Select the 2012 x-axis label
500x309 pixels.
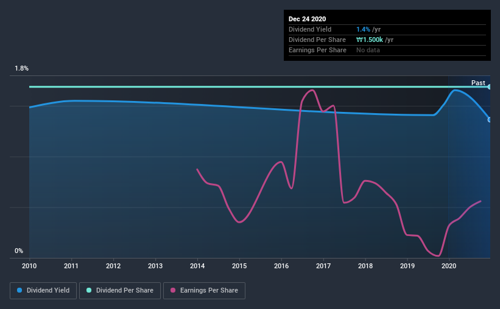pyautogui.click(x=113, y=266)
